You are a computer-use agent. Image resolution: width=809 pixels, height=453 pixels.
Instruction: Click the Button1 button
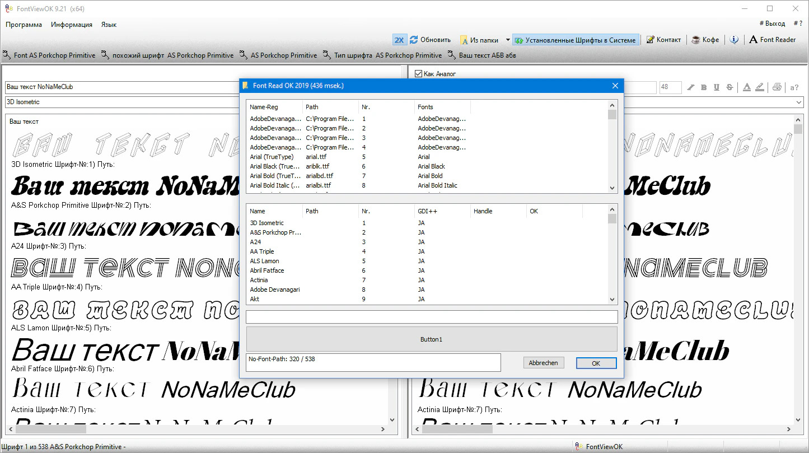click(x=432, y=339)
